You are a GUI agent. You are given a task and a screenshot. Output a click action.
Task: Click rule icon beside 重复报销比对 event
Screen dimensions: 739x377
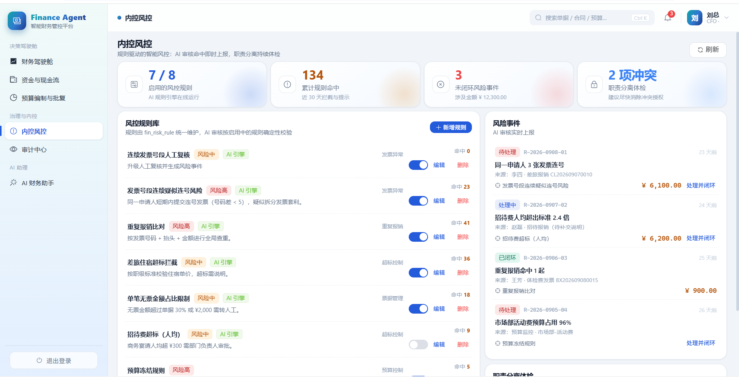pyautogui.click(x=498, y=291)
